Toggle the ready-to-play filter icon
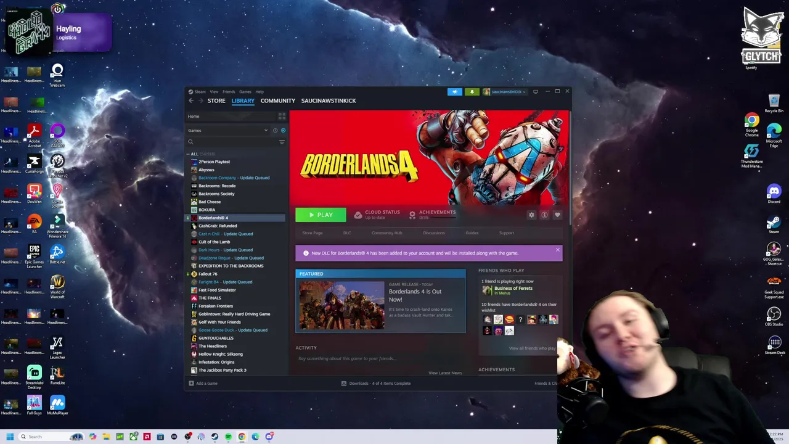789x444 pixels. 283,130
